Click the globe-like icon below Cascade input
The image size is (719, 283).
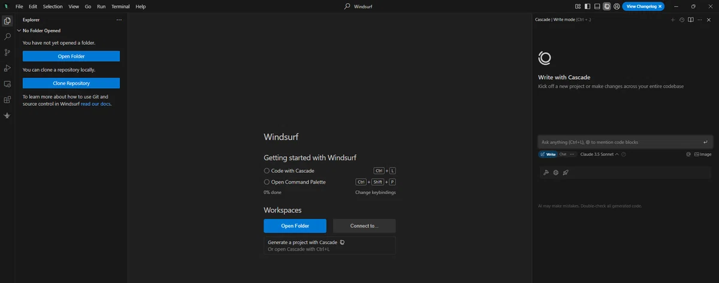(555, 172)
